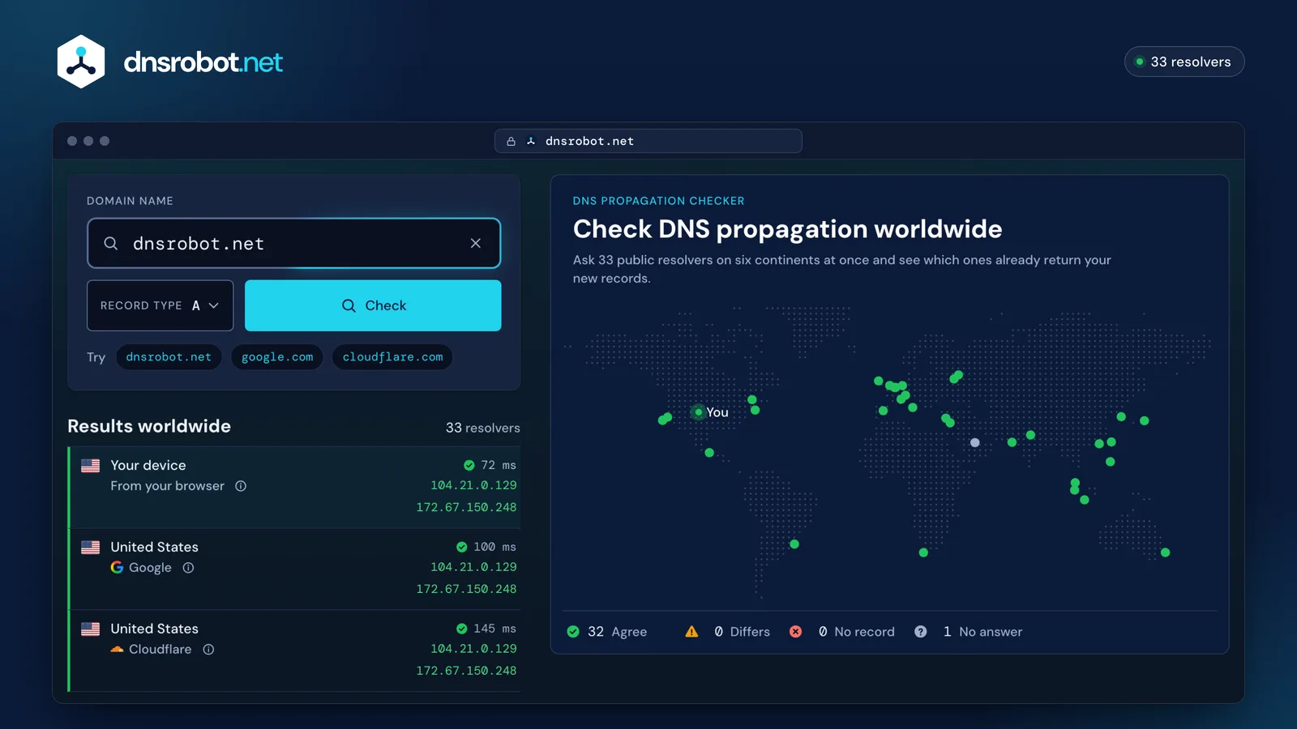This screenshot has height=729, width=1297.
Task: Select the 72 ms latency value
Action: click(499, 465)
